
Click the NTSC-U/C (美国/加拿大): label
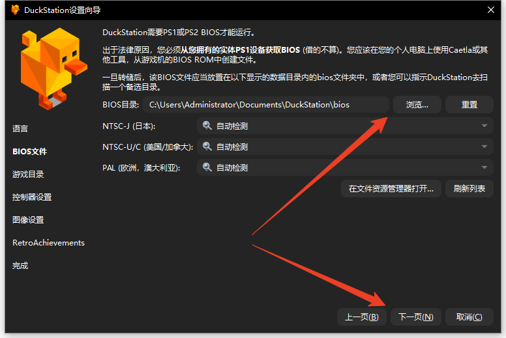tap(148, 147)
